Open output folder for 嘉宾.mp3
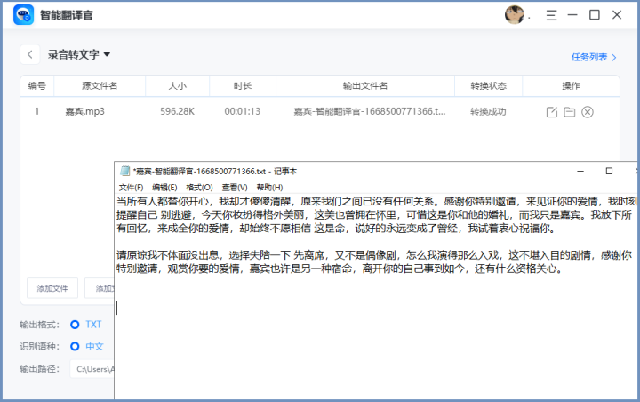Image resolution: width=640 pixels, height=402 pixels. (570, 112)
